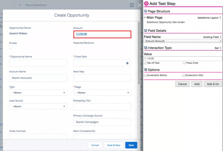Click the Amount input field
The image size is (223, 151).
(102, 35)
